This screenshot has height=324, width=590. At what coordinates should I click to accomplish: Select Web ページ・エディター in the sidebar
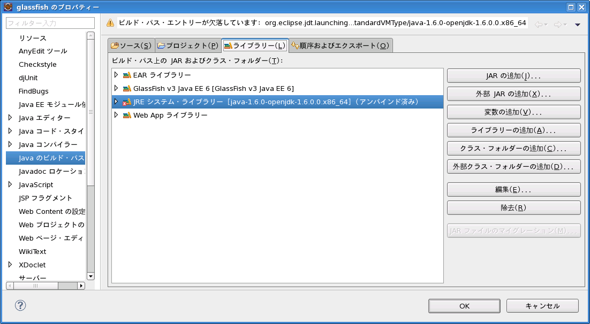[x=52, y=238]
